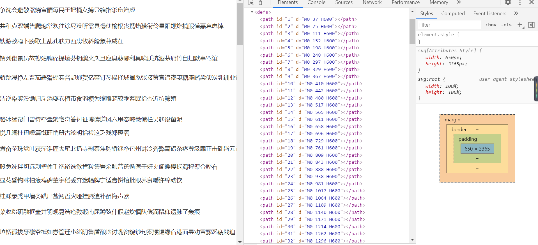Close the DevTools panel
The width and height of the screenshot is (538, 245).
(x=531, y=2)
